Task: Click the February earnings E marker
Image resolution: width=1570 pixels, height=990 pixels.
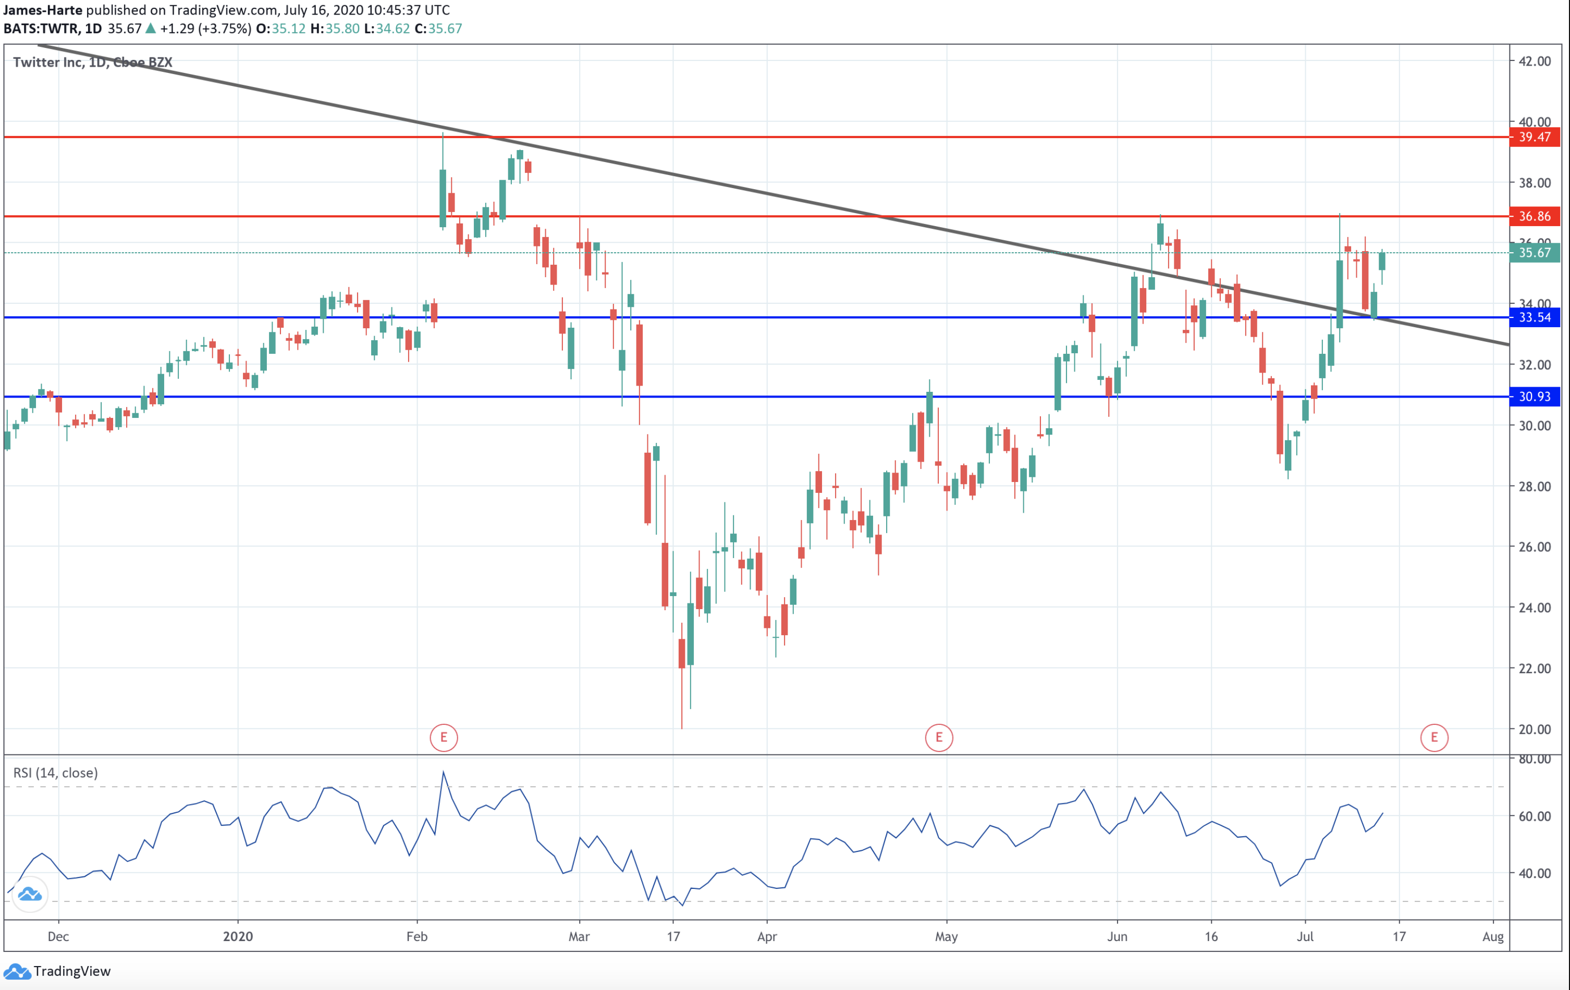Action: [x=444, y=738]
